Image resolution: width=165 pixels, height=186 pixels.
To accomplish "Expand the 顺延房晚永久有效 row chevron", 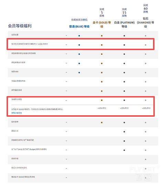I will click(66, 63).
